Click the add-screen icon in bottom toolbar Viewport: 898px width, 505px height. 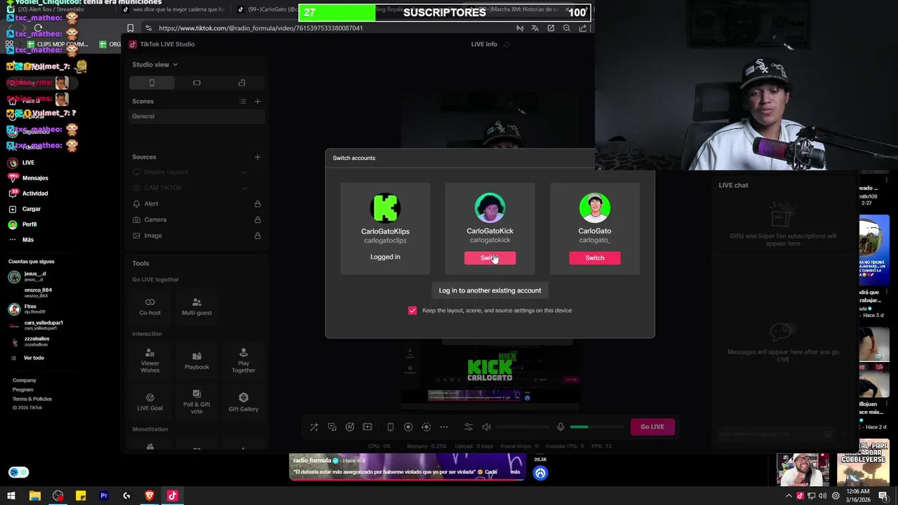click(x=367, y=426)
